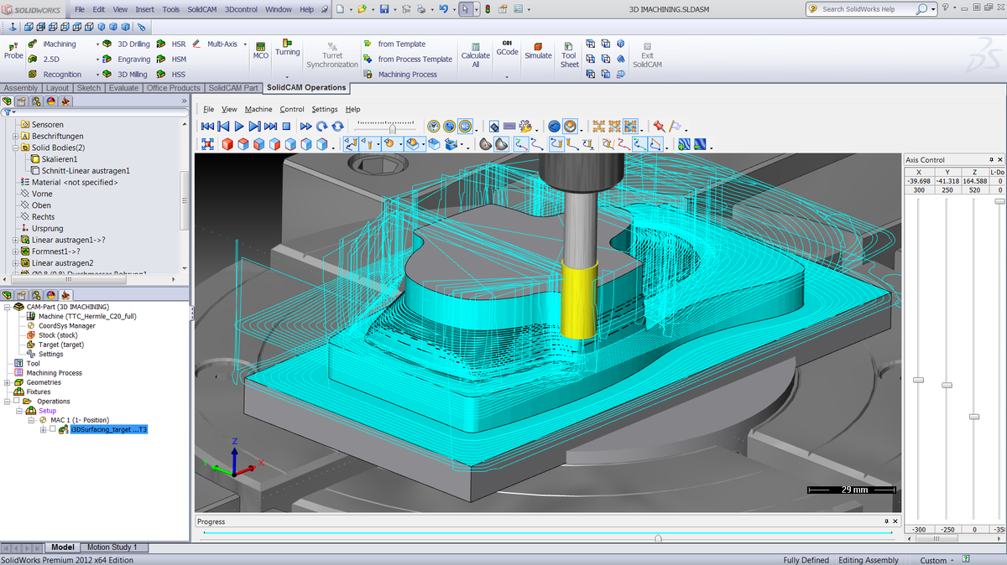Select the HSM operation button
Image resolution: width=1007 pixels, height=565 pixels.
point(179,60)
